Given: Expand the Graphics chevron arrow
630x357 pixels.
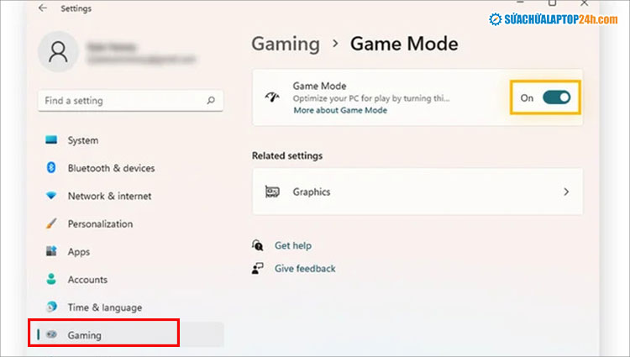Looking at the screenshot, I should point(566,192).
